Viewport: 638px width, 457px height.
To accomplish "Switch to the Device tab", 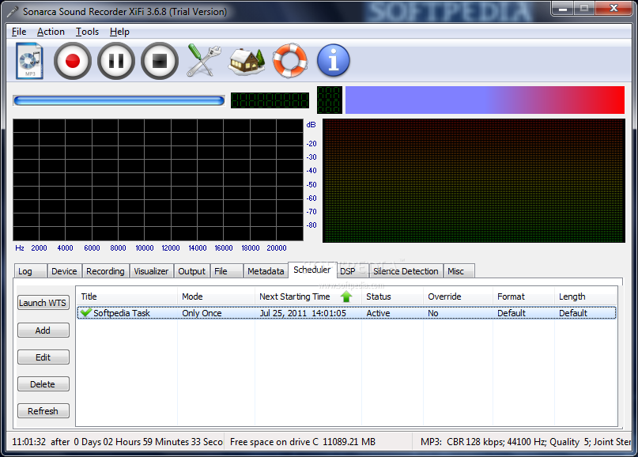I will [64, 271].
